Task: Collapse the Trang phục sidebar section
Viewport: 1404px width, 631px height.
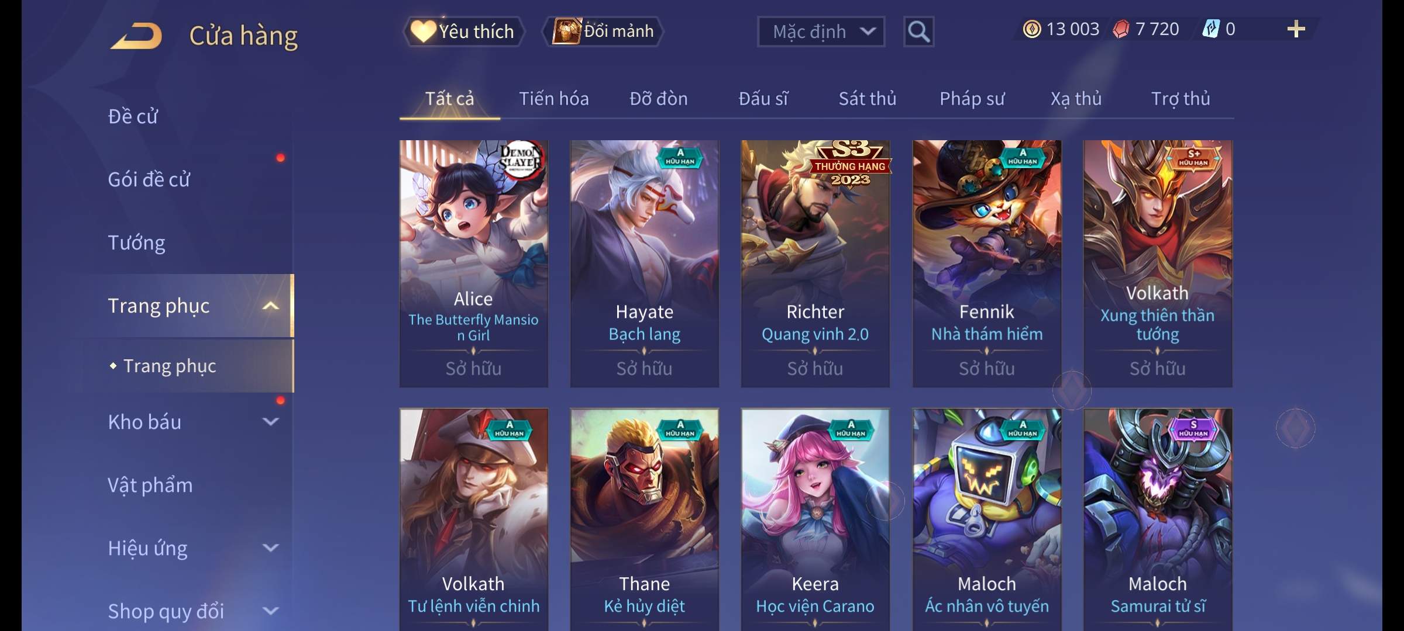Action: [x=270, y=306]
